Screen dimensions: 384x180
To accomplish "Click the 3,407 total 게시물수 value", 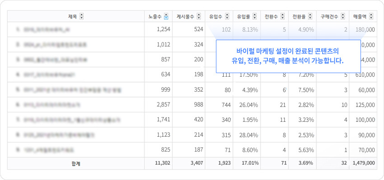I will pyautogui.click(x=197, y=163).
